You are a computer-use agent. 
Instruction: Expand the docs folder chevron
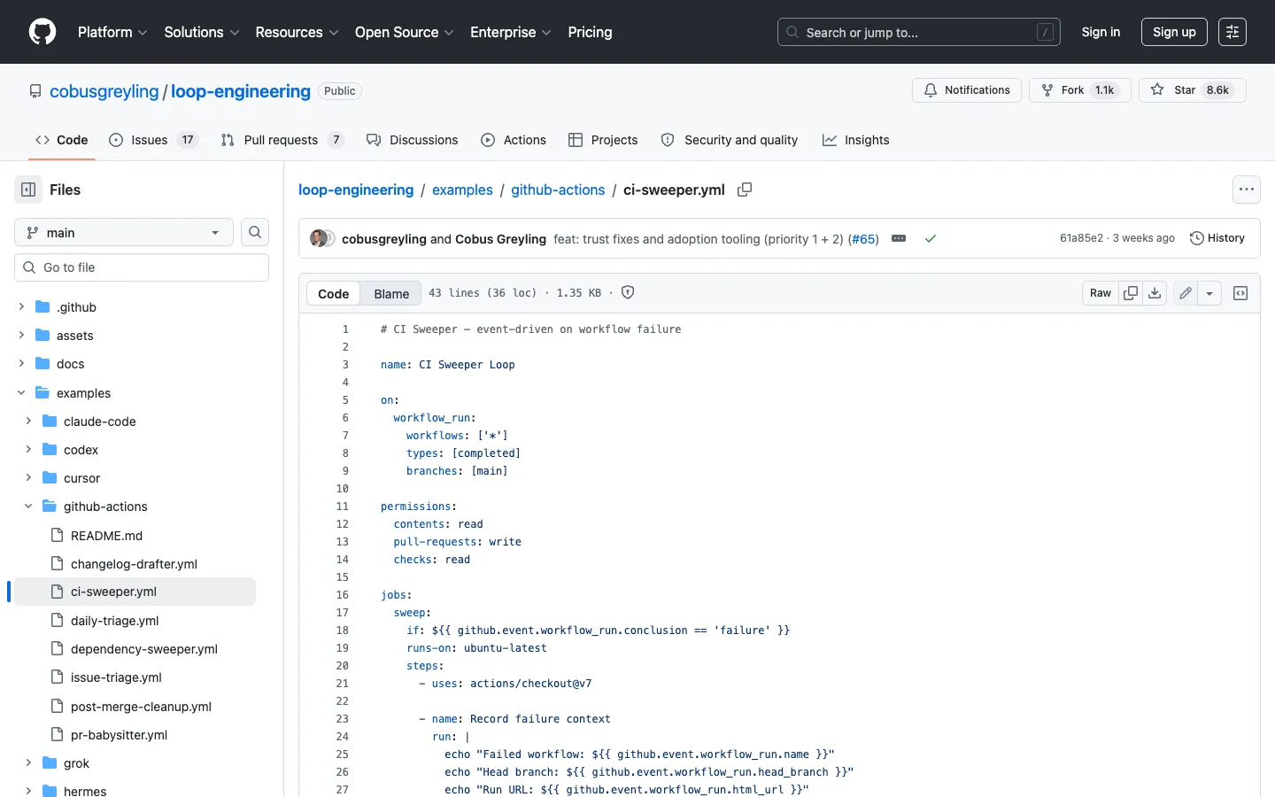(x=21, y=364)
